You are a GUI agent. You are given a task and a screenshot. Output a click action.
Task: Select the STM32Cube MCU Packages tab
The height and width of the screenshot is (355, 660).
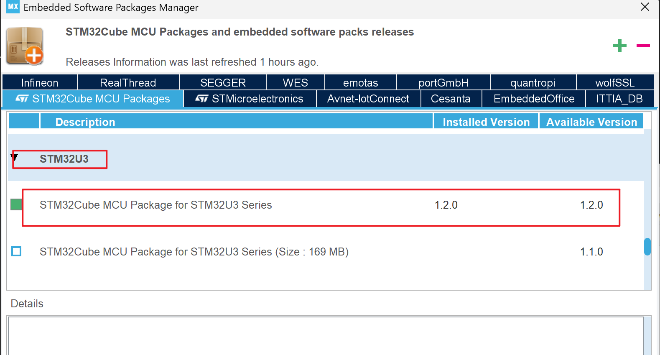coord(93,99)
